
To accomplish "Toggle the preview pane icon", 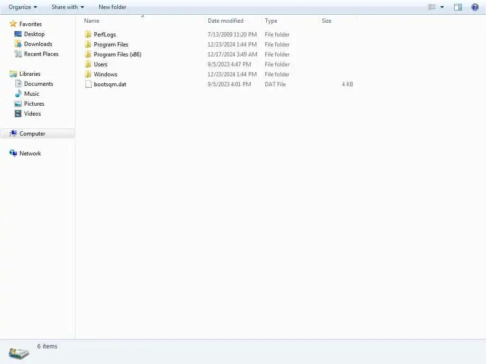I will [x=458, y=7].
